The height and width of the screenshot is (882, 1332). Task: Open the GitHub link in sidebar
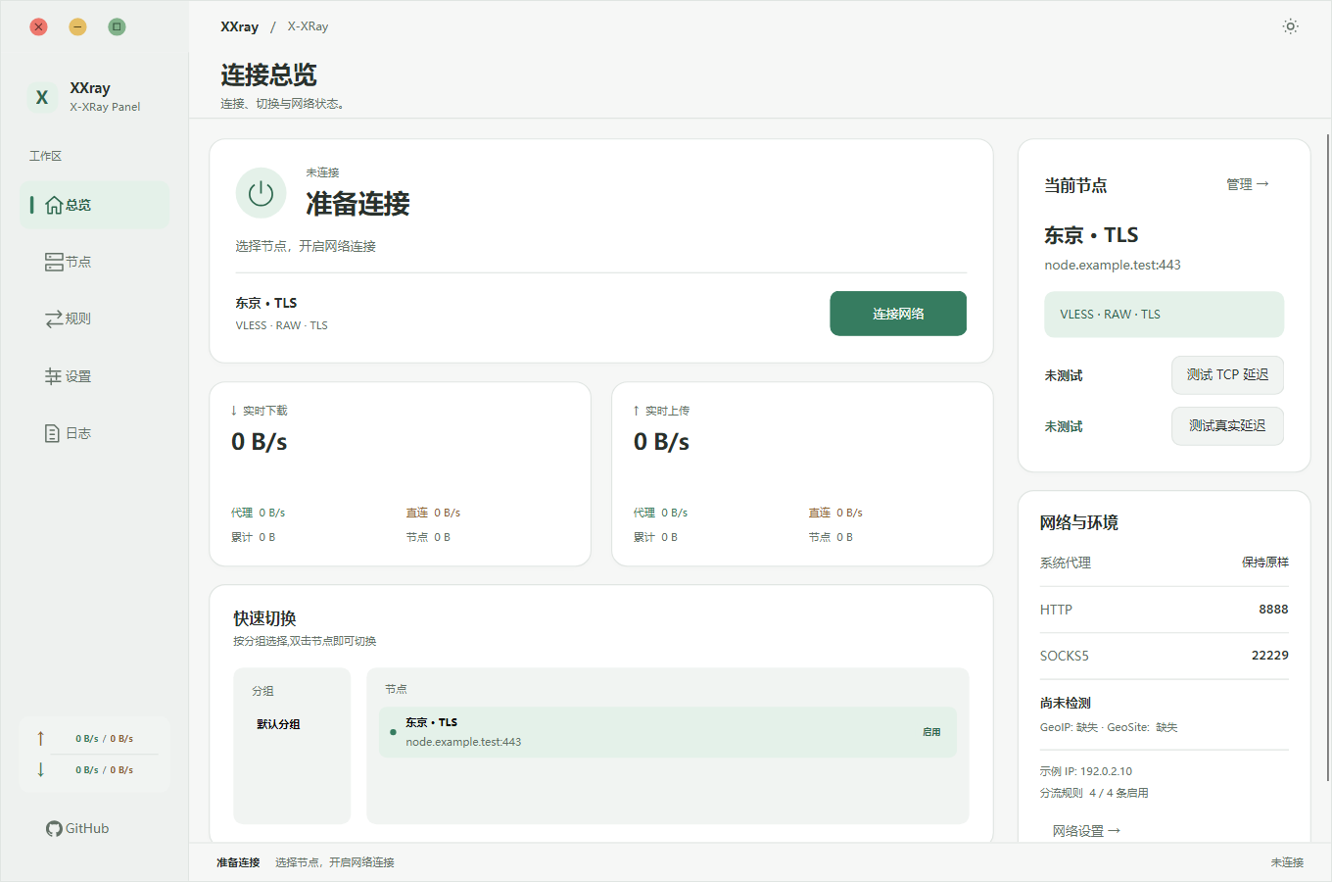click(x=77, y=829)
